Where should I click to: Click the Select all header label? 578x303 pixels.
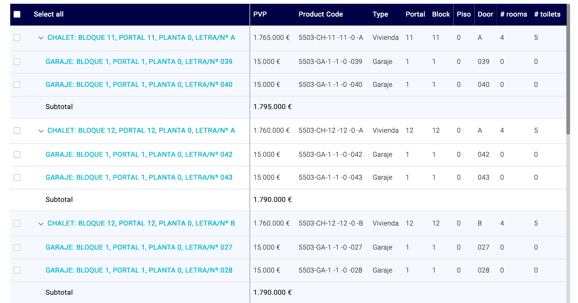click(x=49, y=14)
